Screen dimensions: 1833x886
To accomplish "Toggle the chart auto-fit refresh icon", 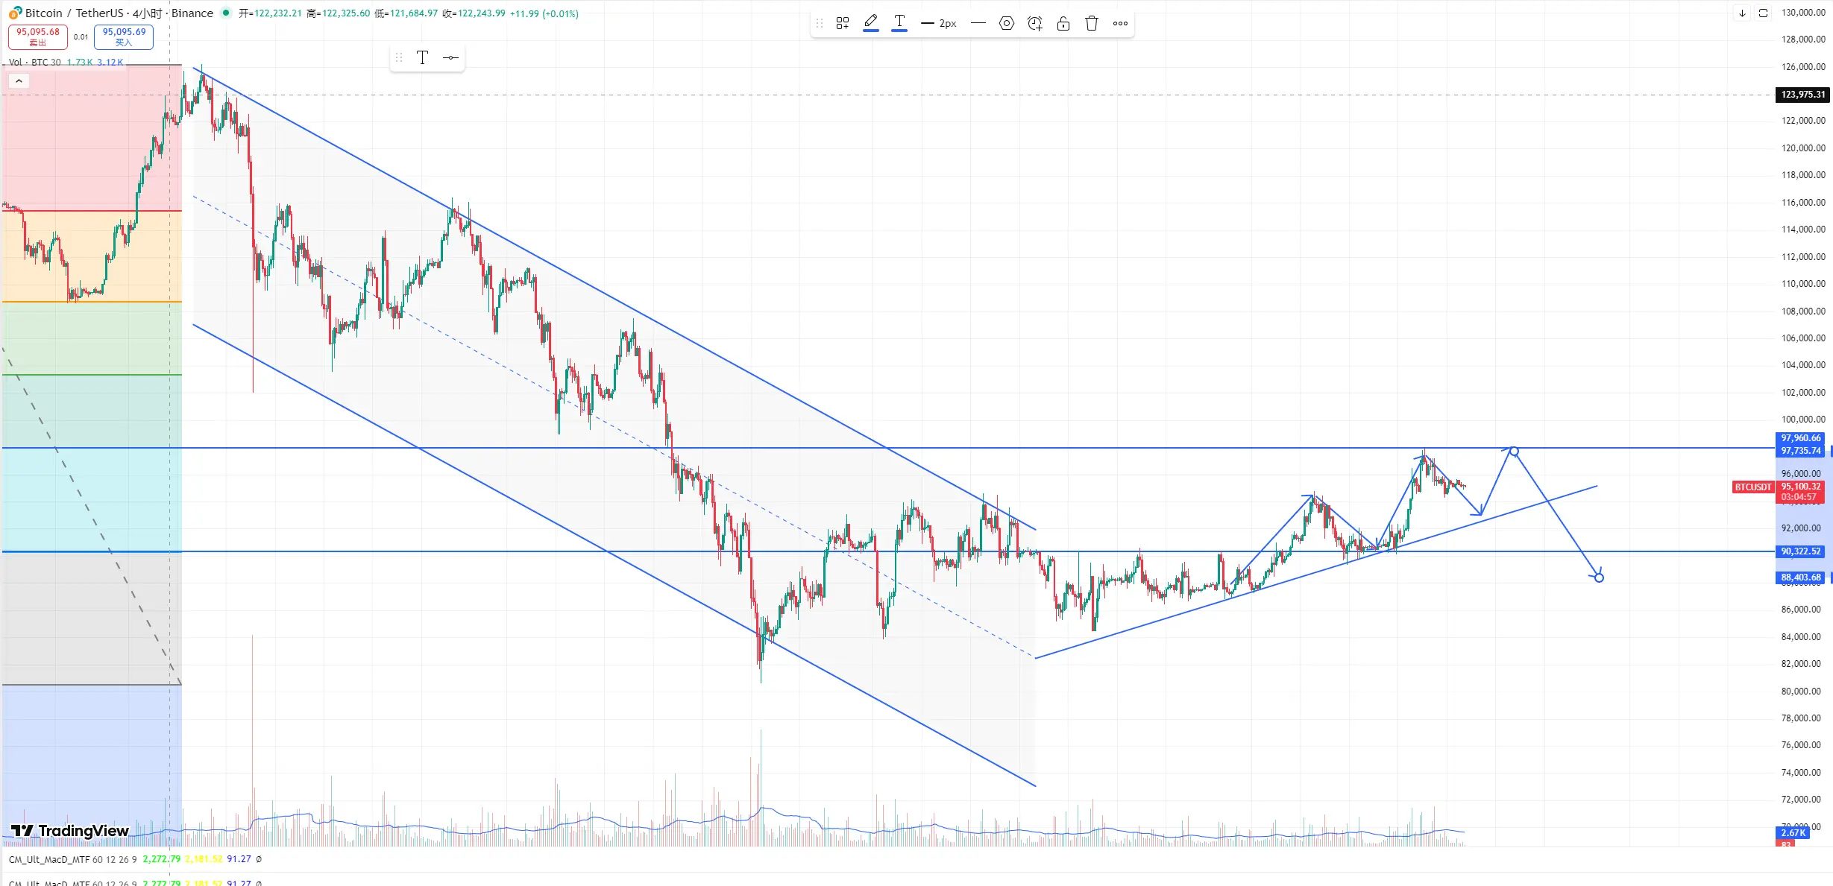I will pos(1763,13).
